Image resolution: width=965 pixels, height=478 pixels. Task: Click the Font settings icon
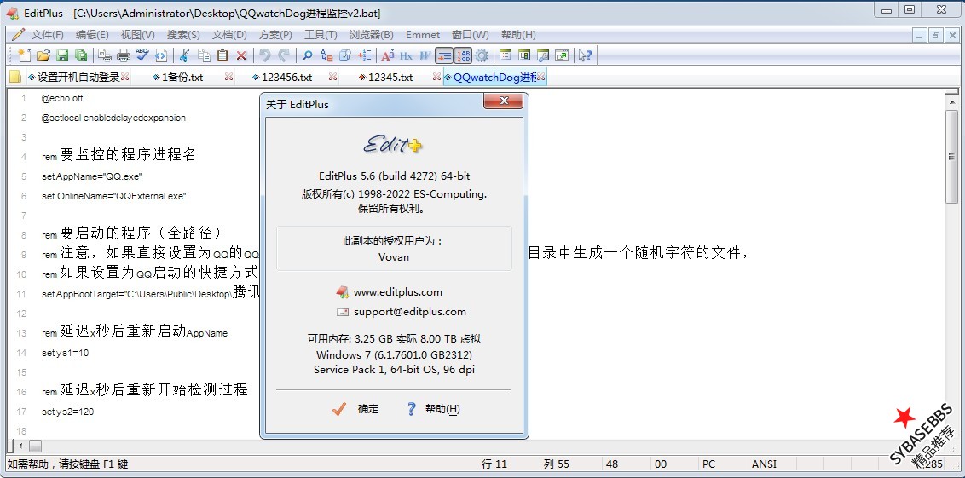pos(388,55)
